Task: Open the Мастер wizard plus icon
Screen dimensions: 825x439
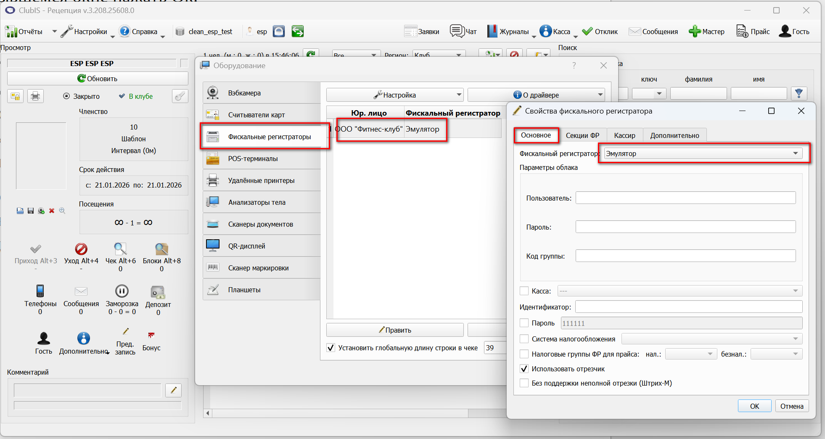Action: point(695,31)
